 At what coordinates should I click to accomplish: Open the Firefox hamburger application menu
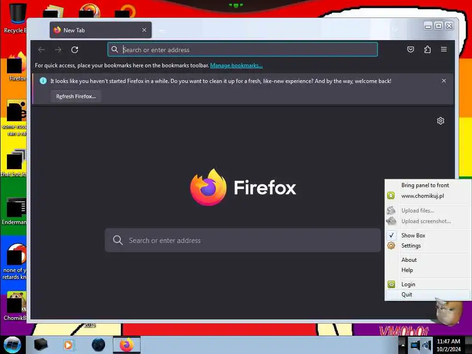pos(444,49)
